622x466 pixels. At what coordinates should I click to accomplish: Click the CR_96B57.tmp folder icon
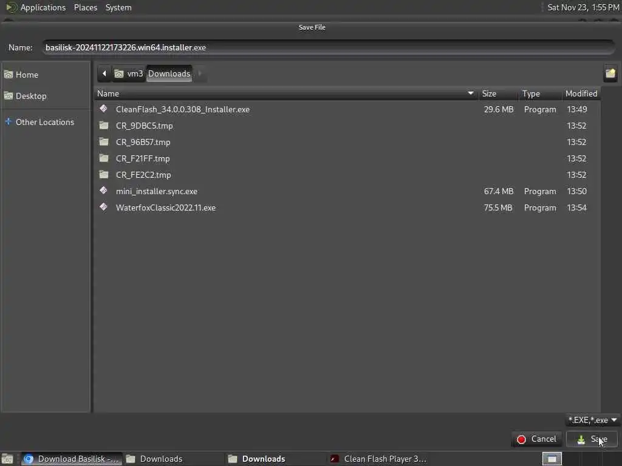103,141
